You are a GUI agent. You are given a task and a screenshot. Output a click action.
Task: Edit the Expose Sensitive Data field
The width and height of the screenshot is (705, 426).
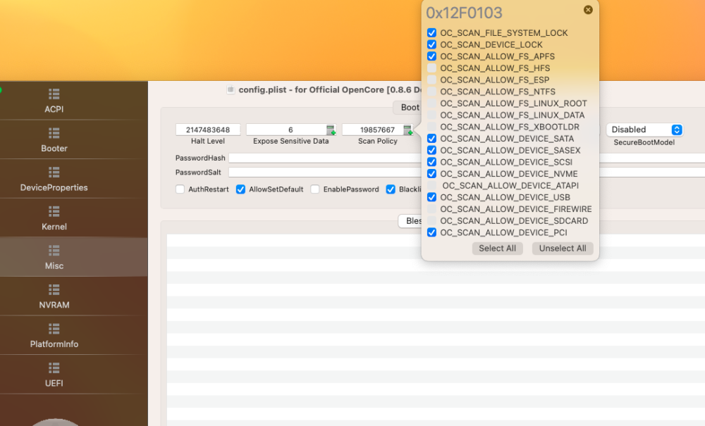point(286,130)
